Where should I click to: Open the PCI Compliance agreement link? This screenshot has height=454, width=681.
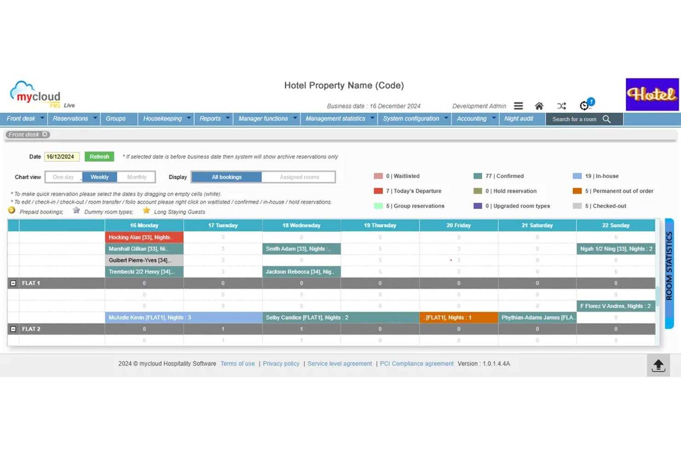pyautogui.click(x=416, y=364)
